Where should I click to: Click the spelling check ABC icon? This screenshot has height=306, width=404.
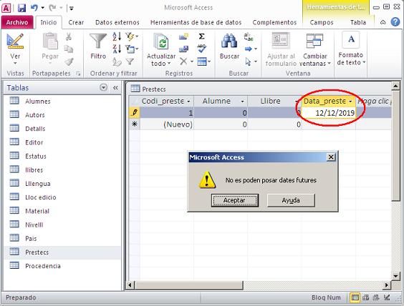point(201,49)
